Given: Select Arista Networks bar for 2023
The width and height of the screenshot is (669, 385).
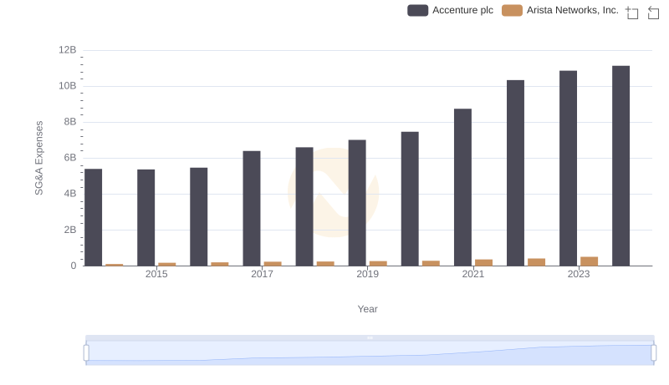Looking at the screenshot, I should 590,261.
